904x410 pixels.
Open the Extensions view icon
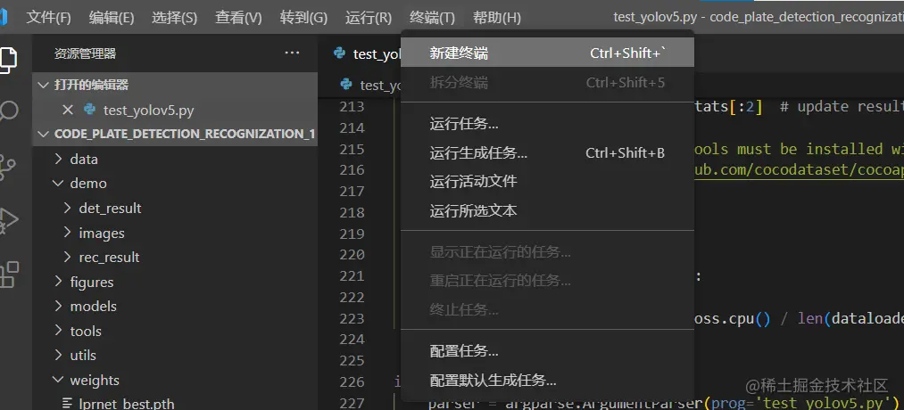(x=8, y=275)
